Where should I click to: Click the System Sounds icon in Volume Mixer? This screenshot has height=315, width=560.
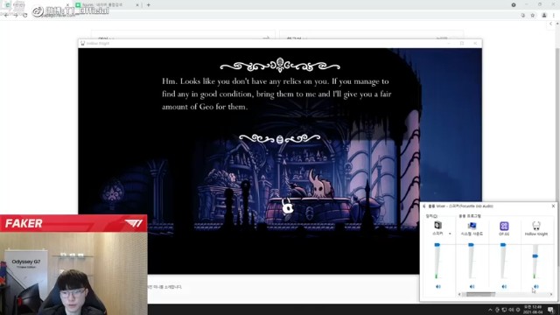472,226
